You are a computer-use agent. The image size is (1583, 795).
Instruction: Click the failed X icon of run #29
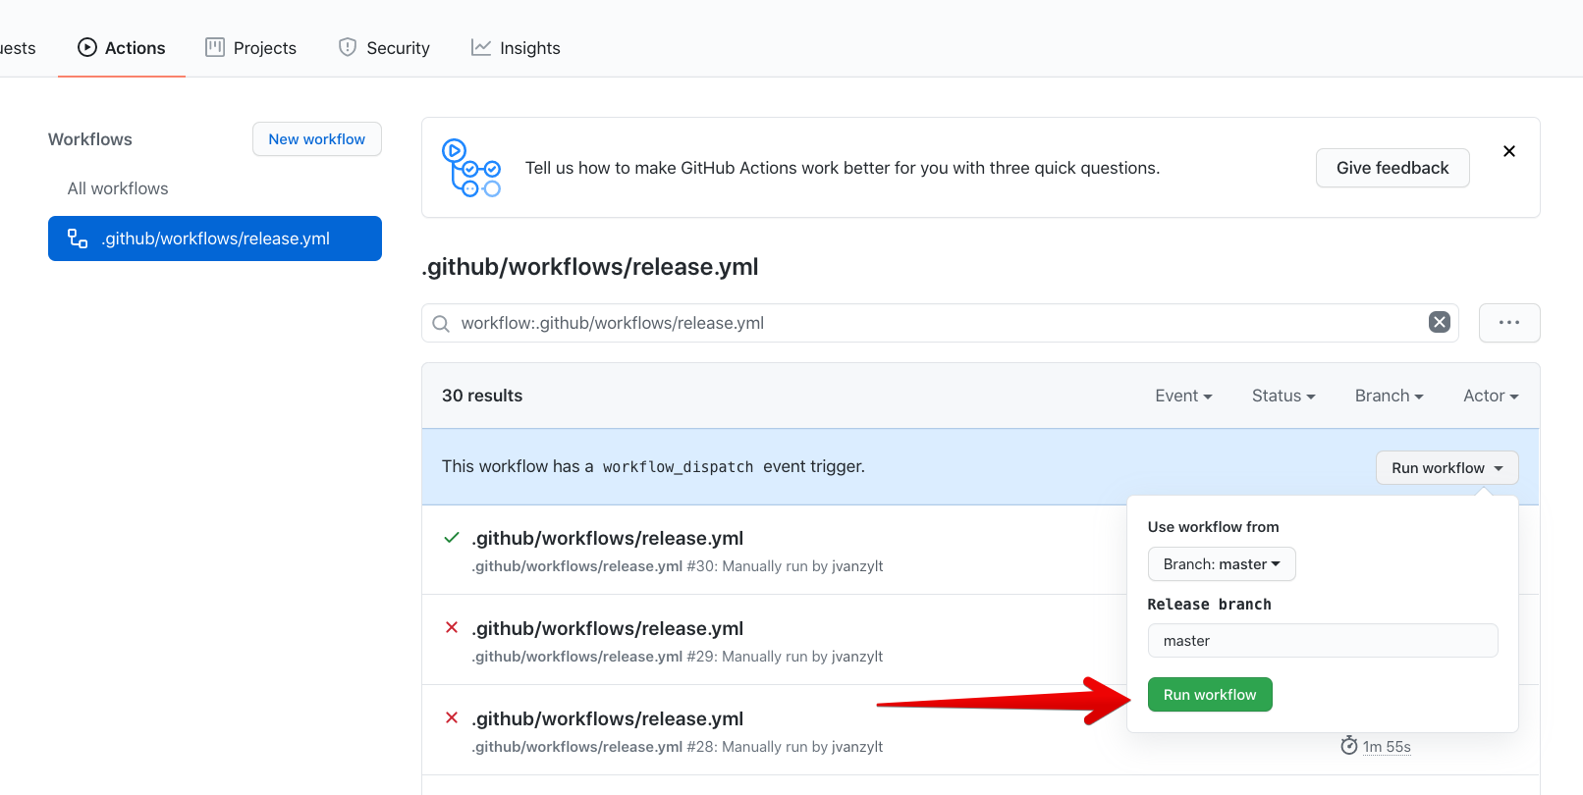click(x=452, y=627)
